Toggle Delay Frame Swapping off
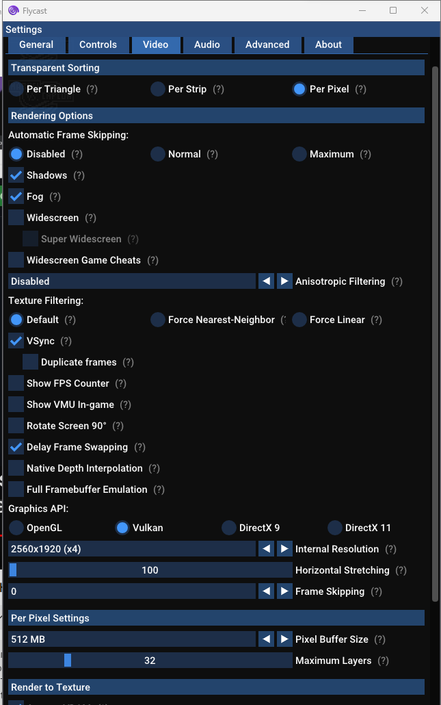This screenshot has height=705, width=441. click(x=14, y=446)
